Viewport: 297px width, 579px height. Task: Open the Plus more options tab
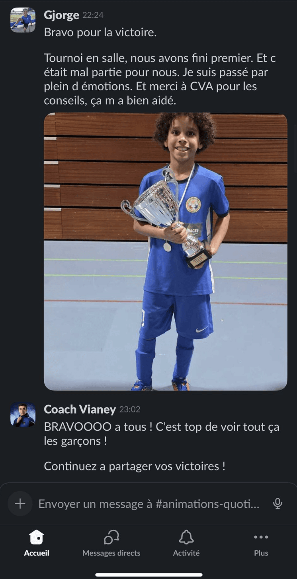click(x=261, y=543)
